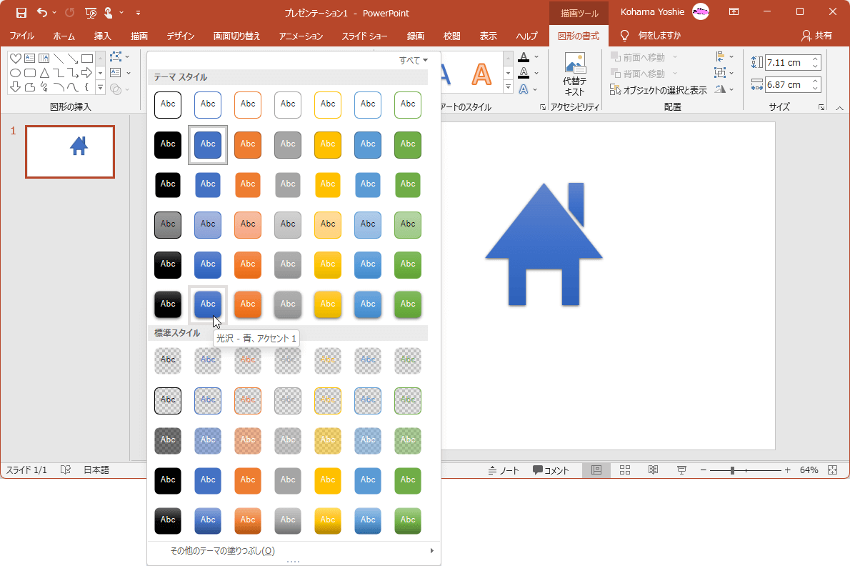The height and width of the screenshot is (566, 850).
Task: Collapse the ribbon
Action: point(840,108)
